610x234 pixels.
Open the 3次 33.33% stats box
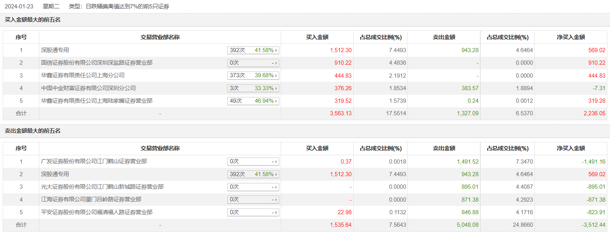click(x=253, y=88)
